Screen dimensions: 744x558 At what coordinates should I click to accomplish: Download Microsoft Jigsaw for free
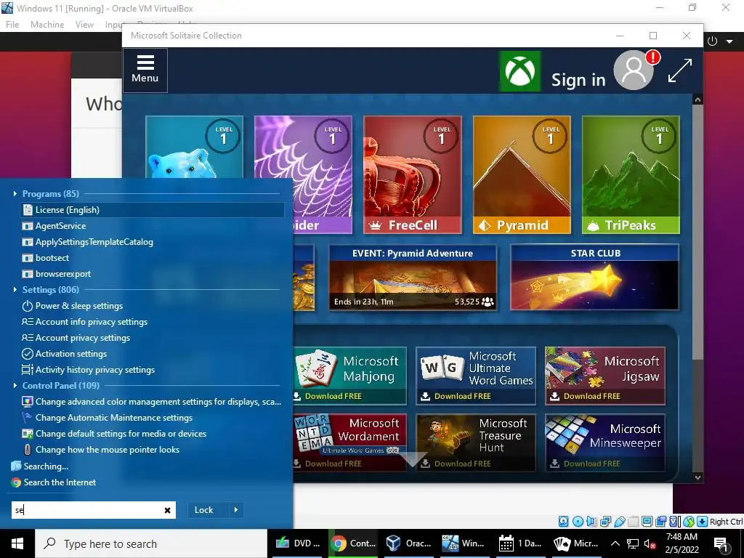605,376
